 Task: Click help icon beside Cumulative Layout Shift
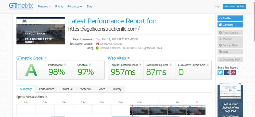click(x=208, y=65)
